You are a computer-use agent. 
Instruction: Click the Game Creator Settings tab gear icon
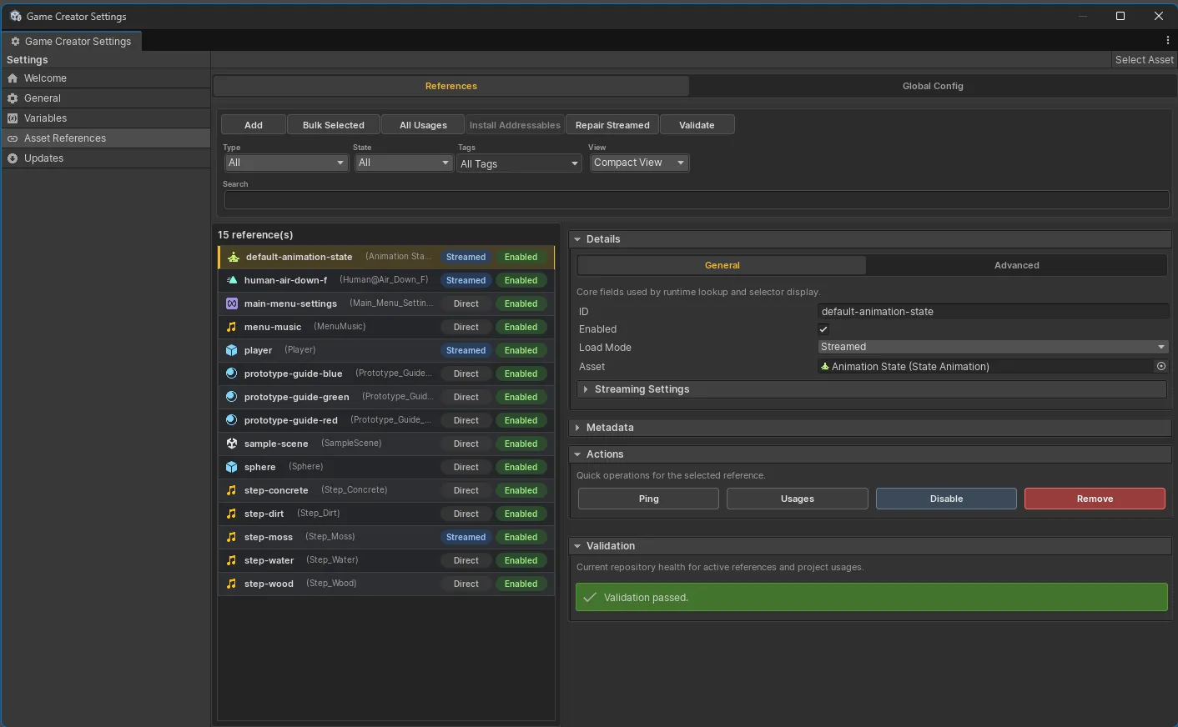click(x=15, y=41)
